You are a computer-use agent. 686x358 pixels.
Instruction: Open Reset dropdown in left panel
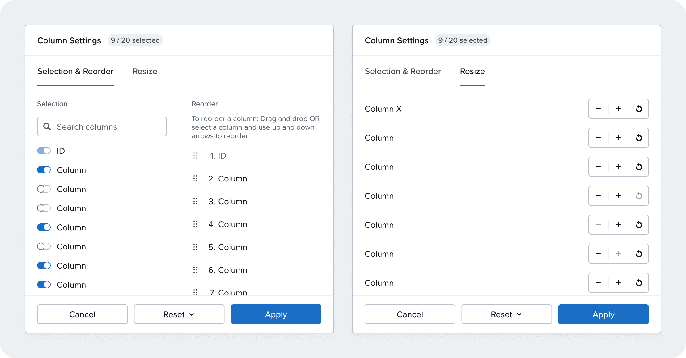[179, 314]
